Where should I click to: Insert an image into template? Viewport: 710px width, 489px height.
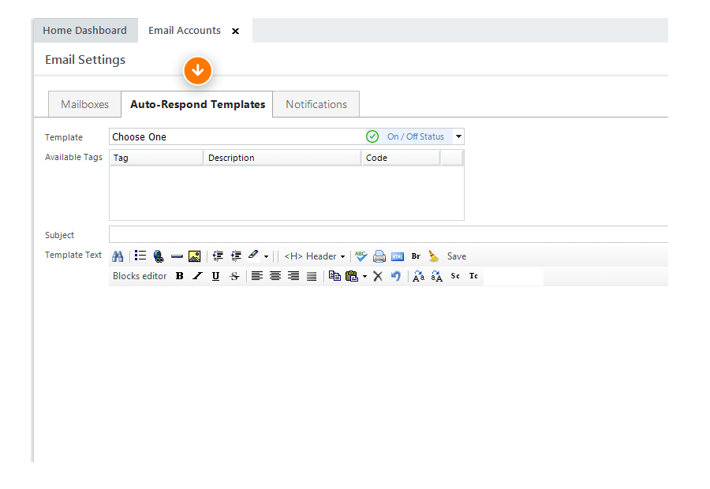pos(195,256)
